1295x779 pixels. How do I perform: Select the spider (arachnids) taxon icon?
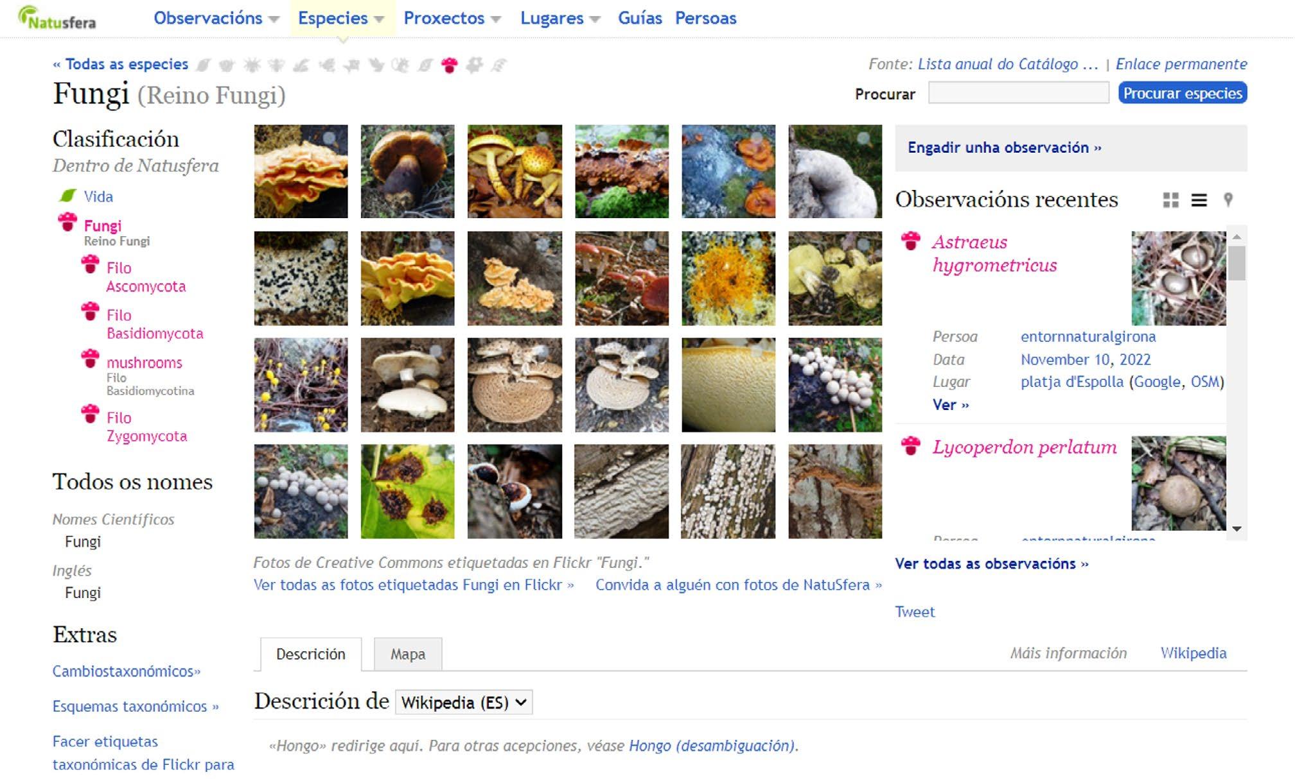tap(252, 65)
